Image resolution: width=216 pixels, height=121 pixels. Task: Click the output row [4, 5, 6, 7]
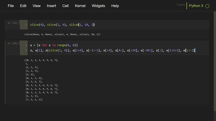(34, 82)
